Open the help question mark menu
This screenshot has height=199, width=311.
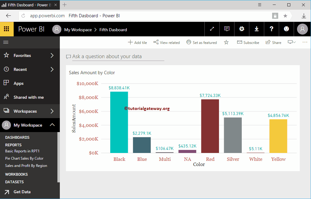(272, 29)
